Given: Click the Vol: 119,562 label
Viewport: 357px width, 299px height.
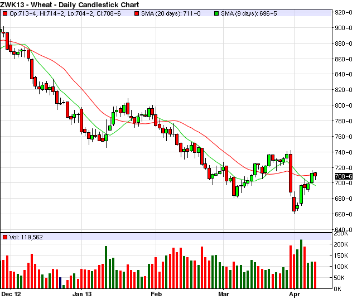Looking at the screenshot, I should [x=26, y=237].
